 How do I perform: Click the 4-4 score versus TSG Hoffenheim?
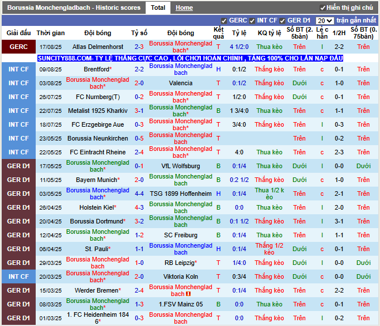[x=139, y=194]
